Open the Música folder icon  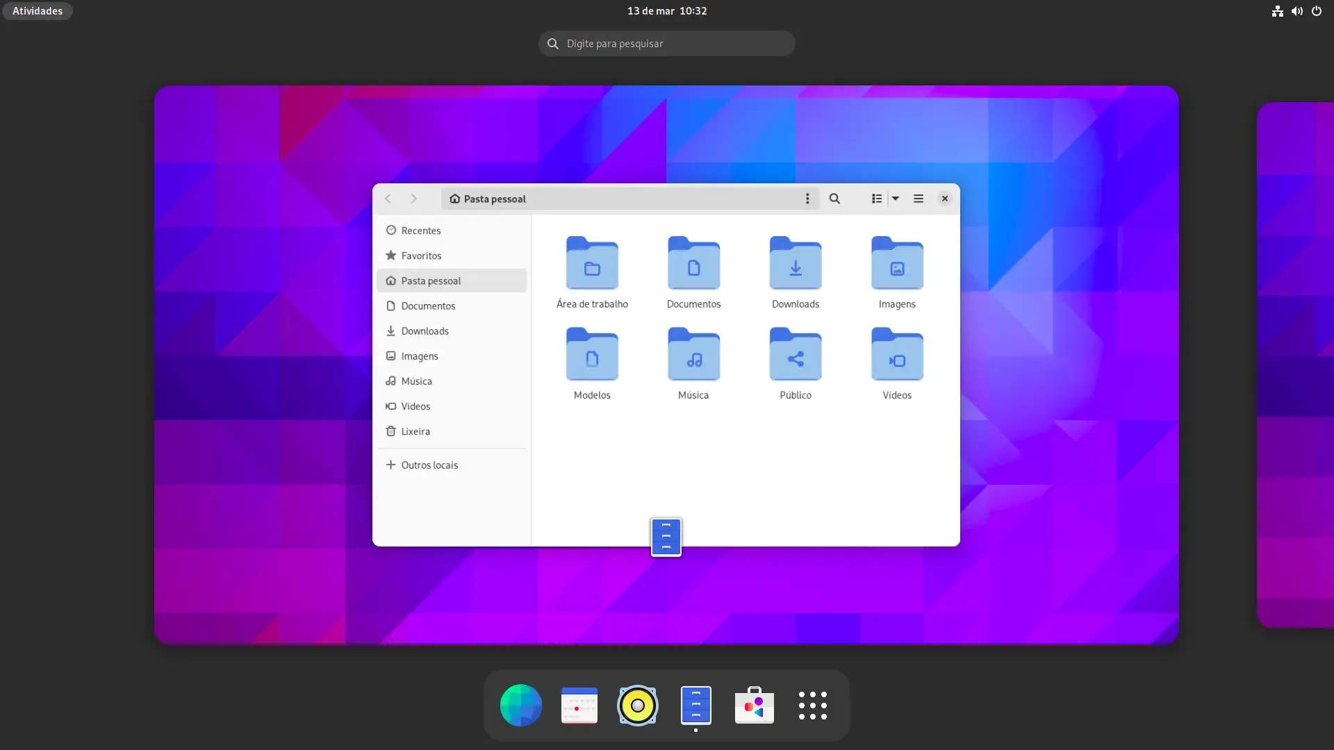[693, 355]
